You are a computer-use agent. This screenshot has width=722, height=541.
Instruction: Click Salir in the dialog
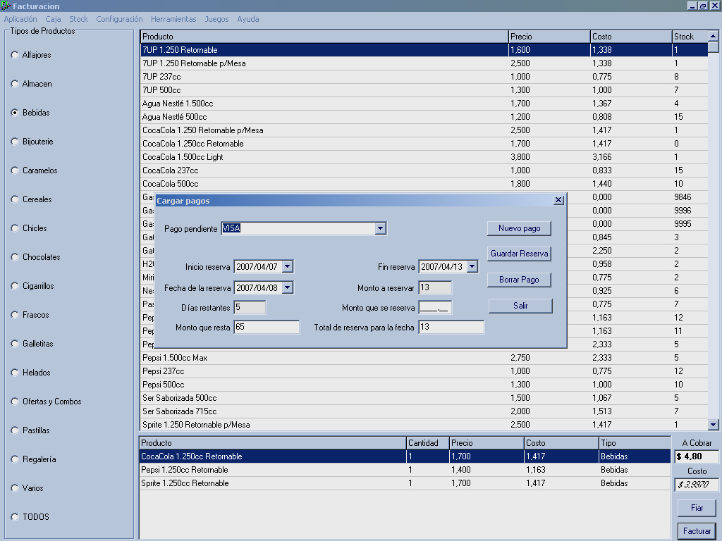(520, 306)
